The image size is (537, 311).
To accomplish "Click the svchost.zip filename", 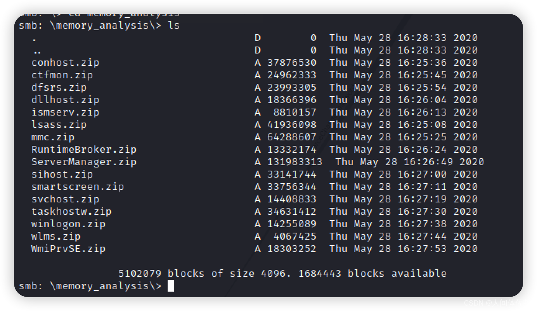I will pyautogui.click(x=65, y=199).
